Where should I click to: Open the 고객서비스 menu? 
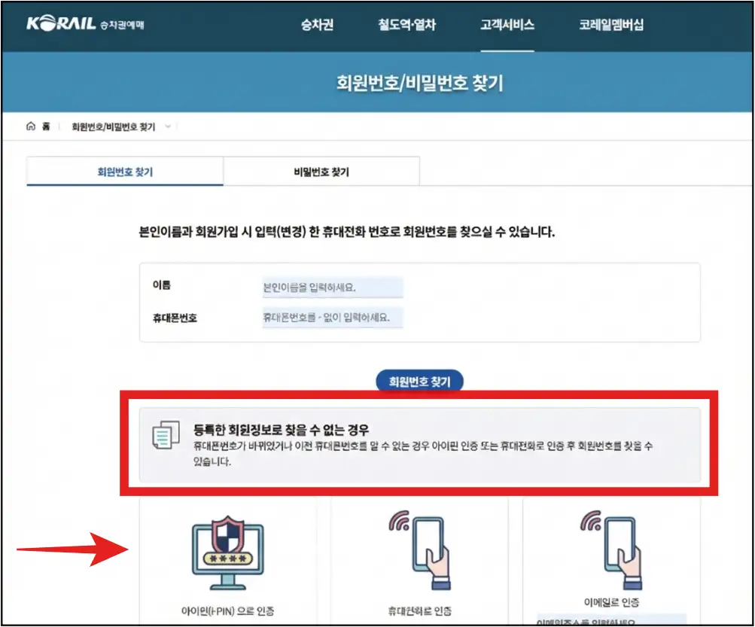(507, 23)
